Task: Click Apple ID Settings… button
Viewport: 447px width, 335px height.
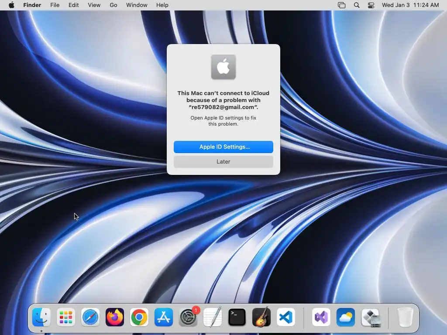Action: 223,147
